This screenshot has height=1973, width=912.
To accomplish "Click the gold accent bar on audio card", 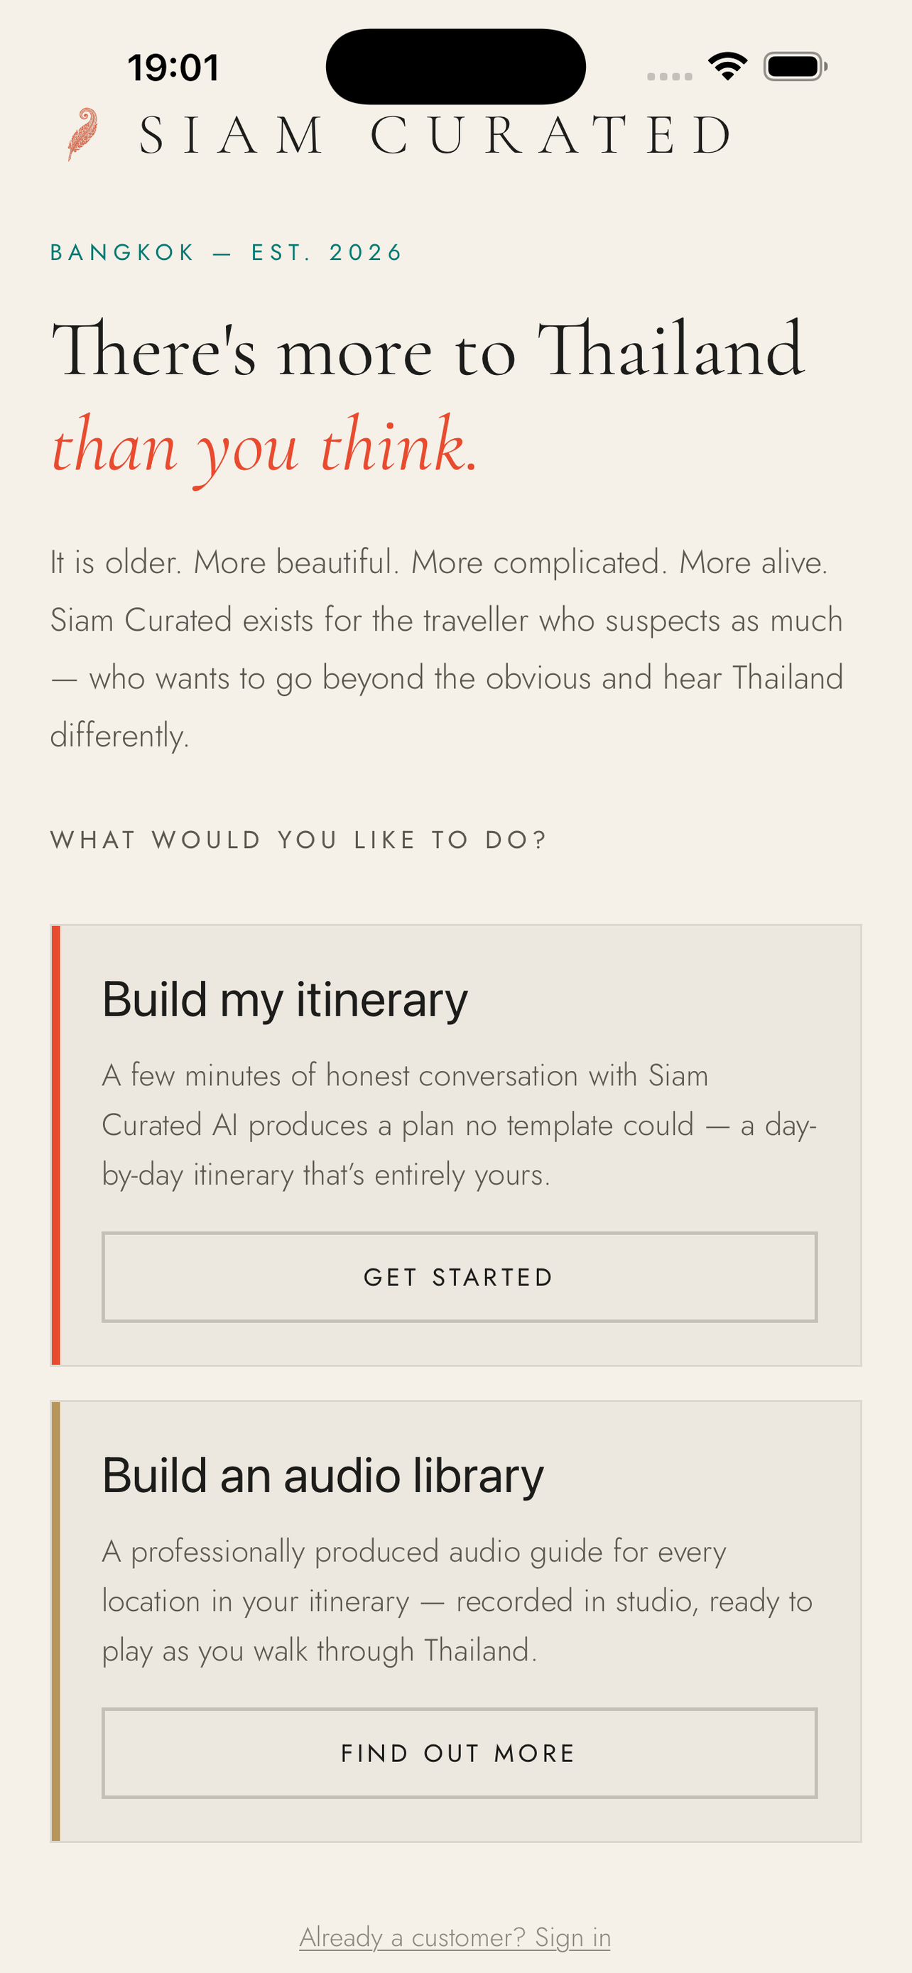I will tap(55, 1621).
